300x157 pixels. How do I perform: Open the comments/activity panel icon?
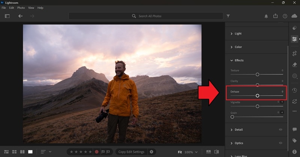pyautogui.click(x=294, y=130)
